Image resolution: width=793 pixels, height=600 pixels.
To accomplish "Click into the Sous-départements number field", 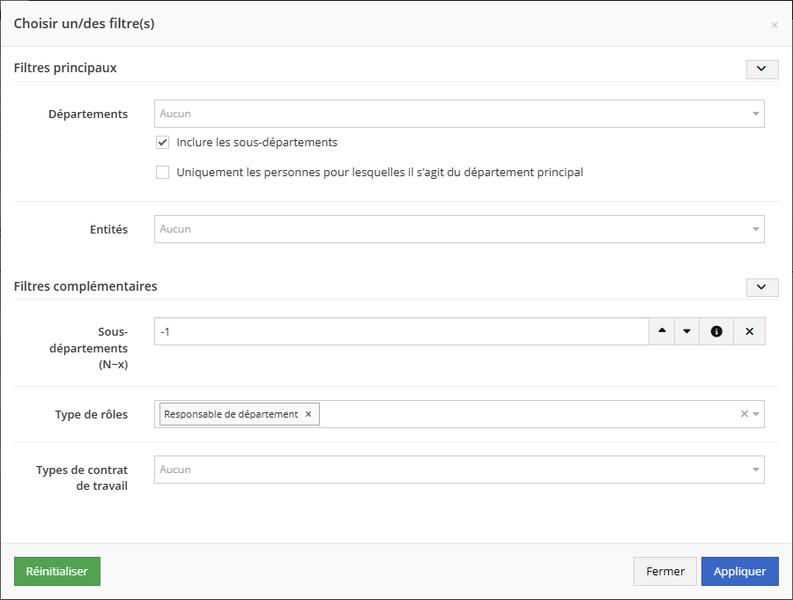I will coord(401,331).
